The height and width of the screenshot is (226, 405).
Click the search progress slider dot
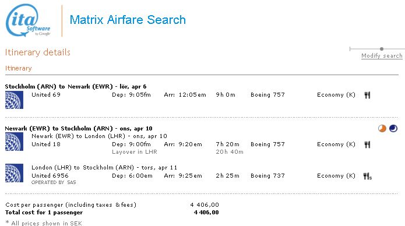pos(382,49)
